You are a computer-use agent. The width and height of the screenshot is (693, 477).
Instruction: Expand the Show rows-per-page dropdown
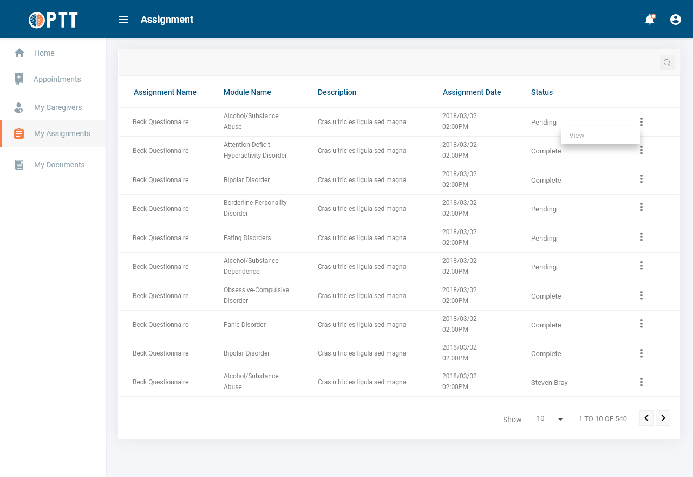point(549,418)
